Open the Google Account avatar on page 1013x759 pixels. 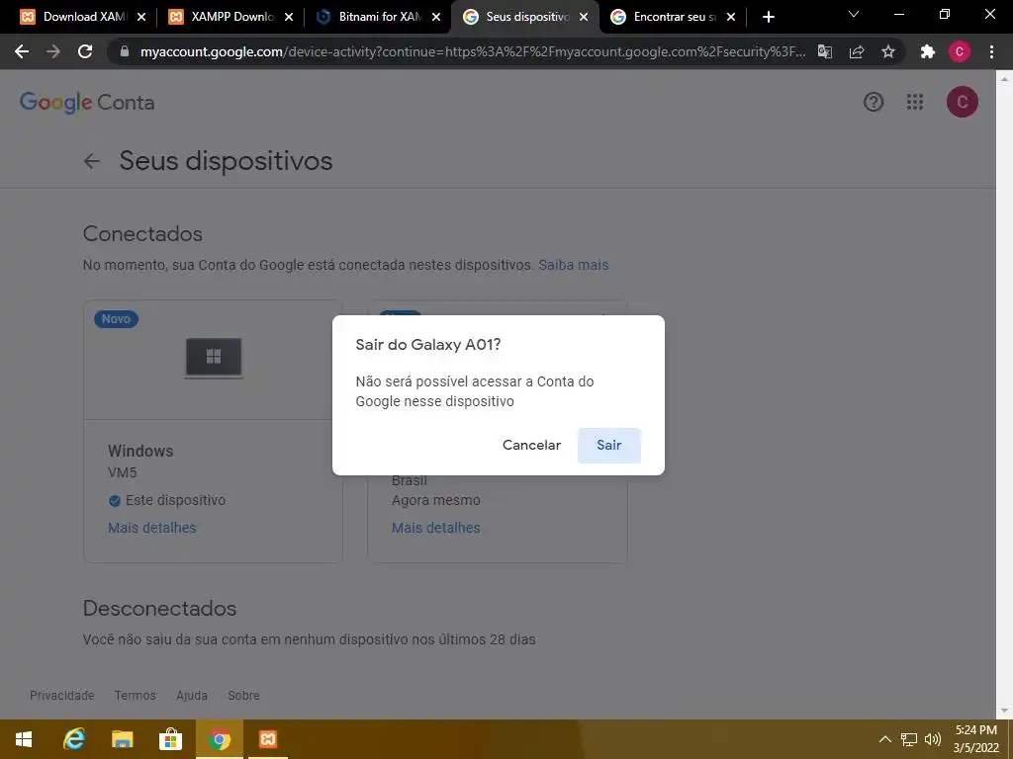pos(962,102)
